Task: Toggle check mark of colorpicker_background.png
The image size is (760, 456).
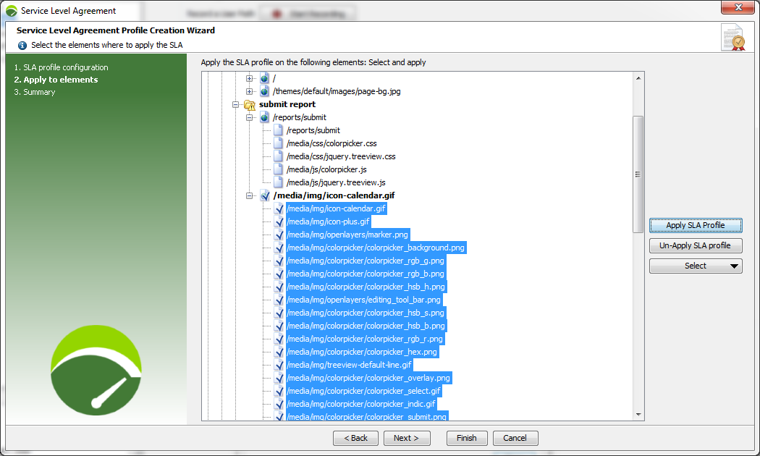Action: pyautogui.click(x=279, y=248)
